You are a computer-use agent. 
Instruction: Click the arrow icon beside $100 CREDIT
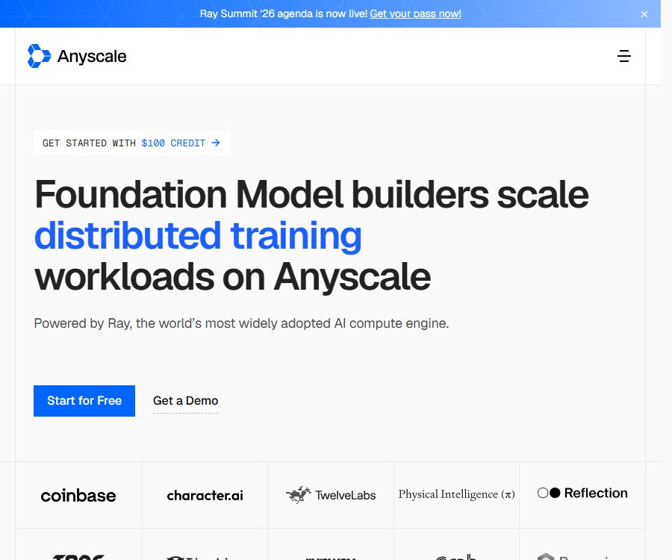click(x=216, y=143)
